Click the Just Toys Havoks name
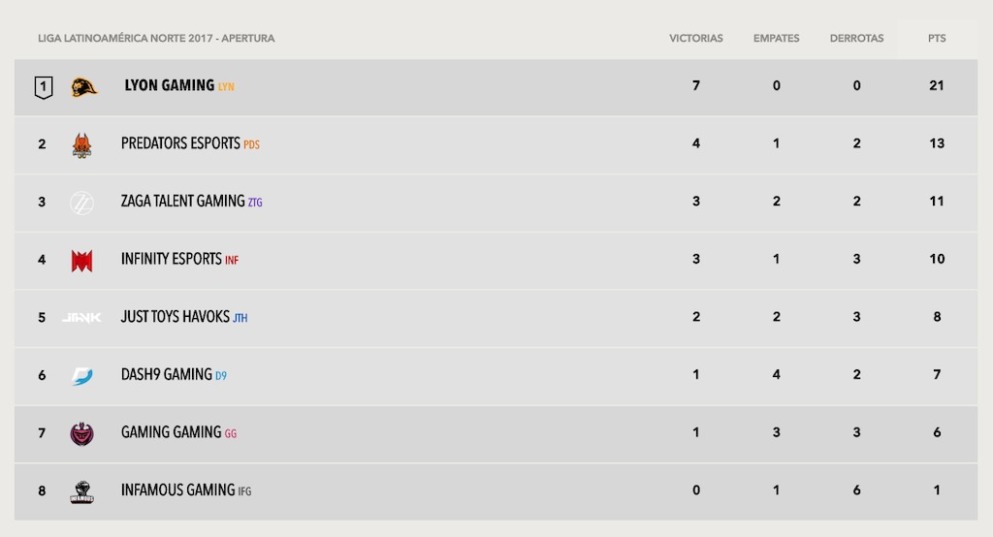This screenshot has width=993, height=537. pyautogui.click(x=175, y=317)
